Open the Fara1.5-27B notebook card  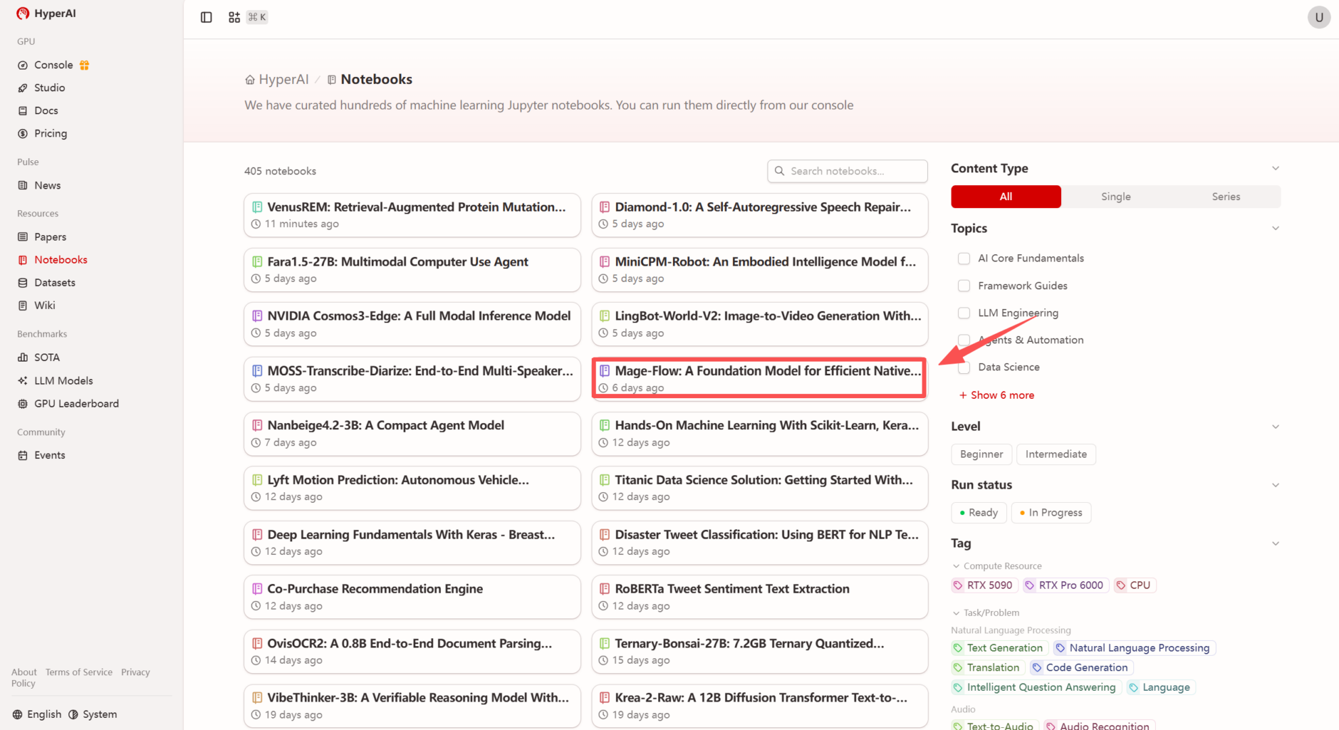click(x=412, y=270)
